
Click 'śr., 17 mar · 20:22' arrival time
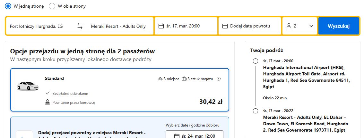(278, 111)
